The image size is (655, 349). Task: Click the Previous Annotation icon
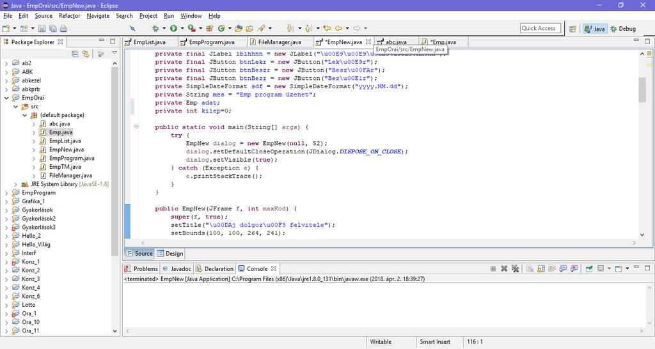(308, 28)
